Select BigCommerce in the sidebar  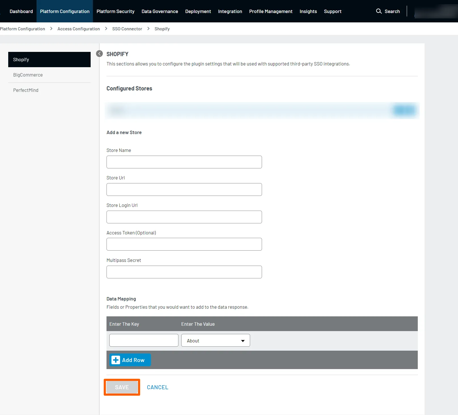(x=49, y=75)
